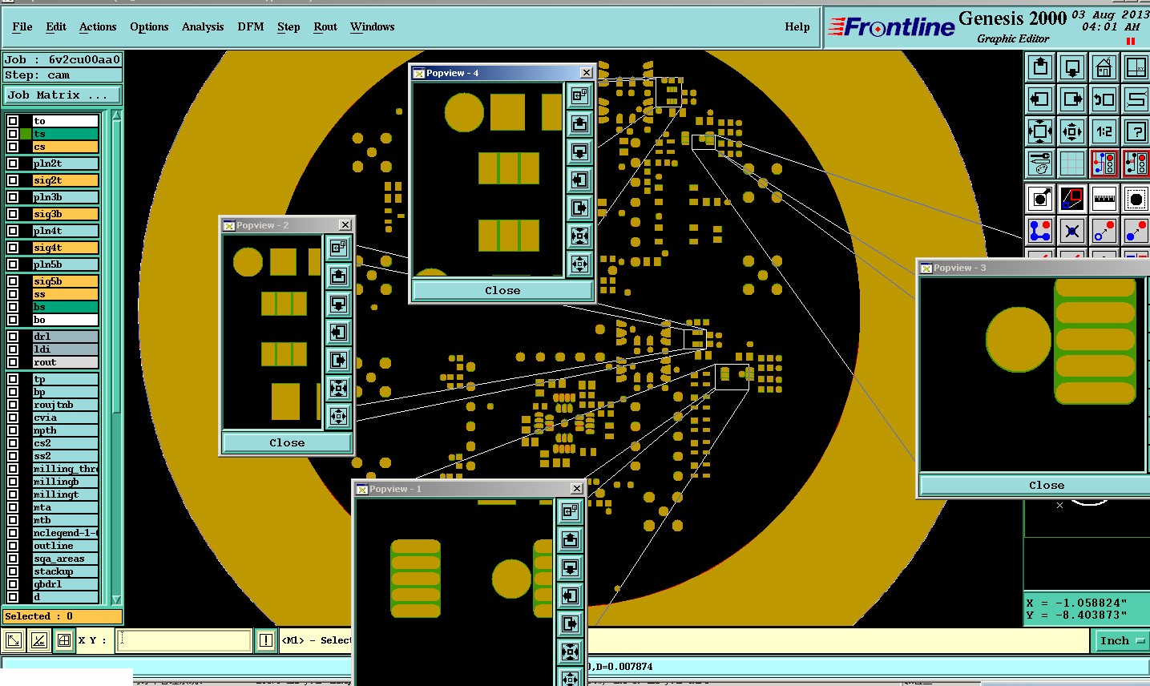Open the Actions menu
Viewport: 1150px width, 686px height.
click(x=98, y=26)
